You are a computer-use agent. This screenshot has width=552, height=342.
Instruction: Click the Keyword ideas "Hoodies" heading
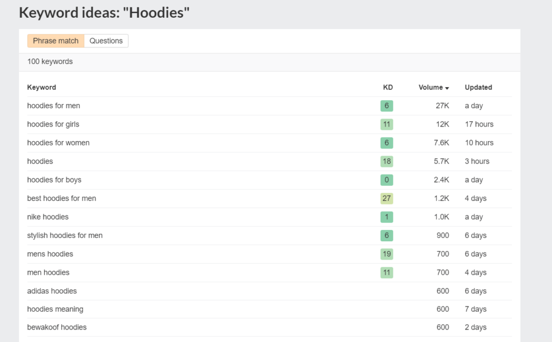tap(104, 13)
